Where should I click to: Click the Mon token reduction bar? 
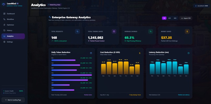point(64,60)
